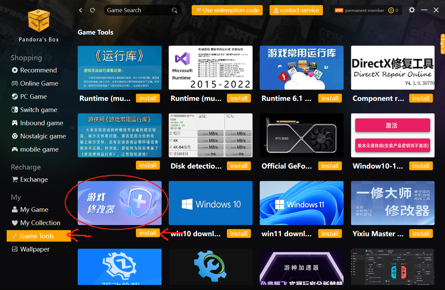
Task: Click contact service button
Action: pyautogui.click(x=296, y=10)
